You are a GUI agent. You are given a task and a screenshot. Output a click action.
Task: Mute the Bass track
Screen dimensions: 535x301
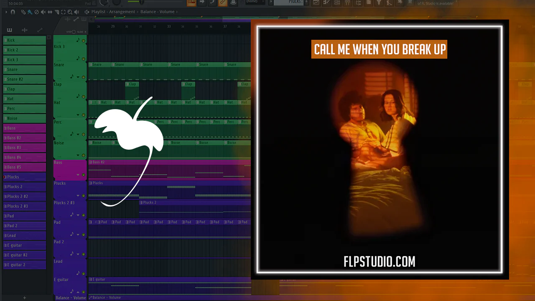coord(84,175)
